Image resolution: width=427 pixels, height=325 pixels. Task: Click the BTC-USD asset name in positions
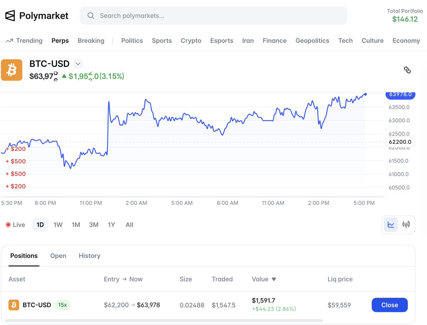[x=37, y=305]
